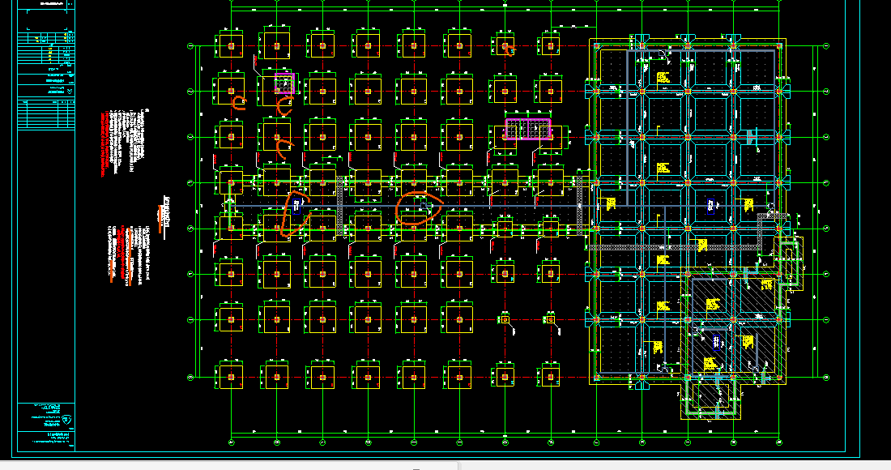Select the blue-boxed label inside the hatched area
Screen dimensions: 891x470
point(716,341)
